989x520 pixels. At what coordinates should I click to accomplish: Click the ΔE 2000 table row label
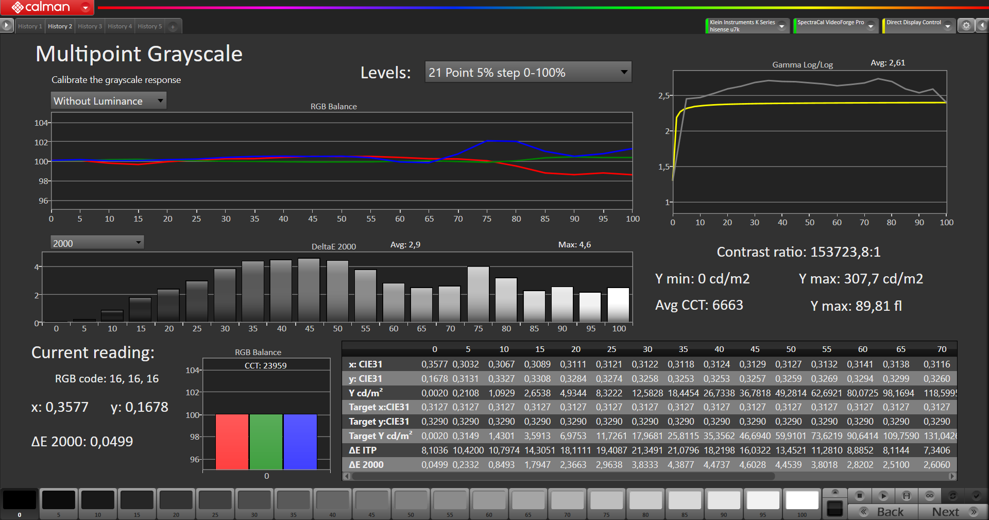366,464
